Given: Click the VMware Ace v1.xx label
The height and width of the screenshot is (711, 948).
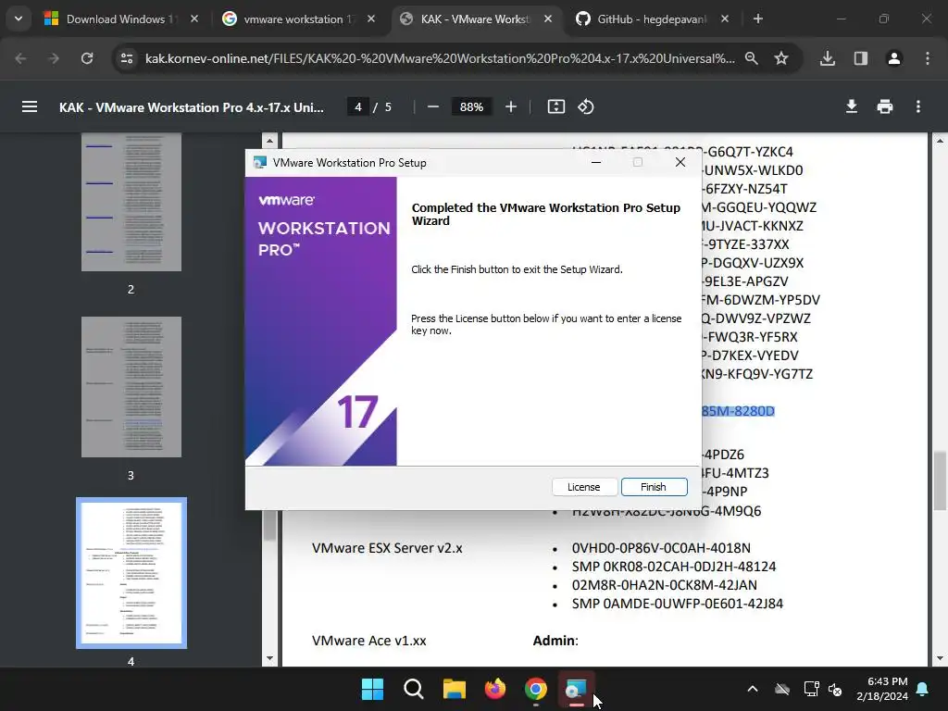Looking at the screenshot, I should (368, 641).
